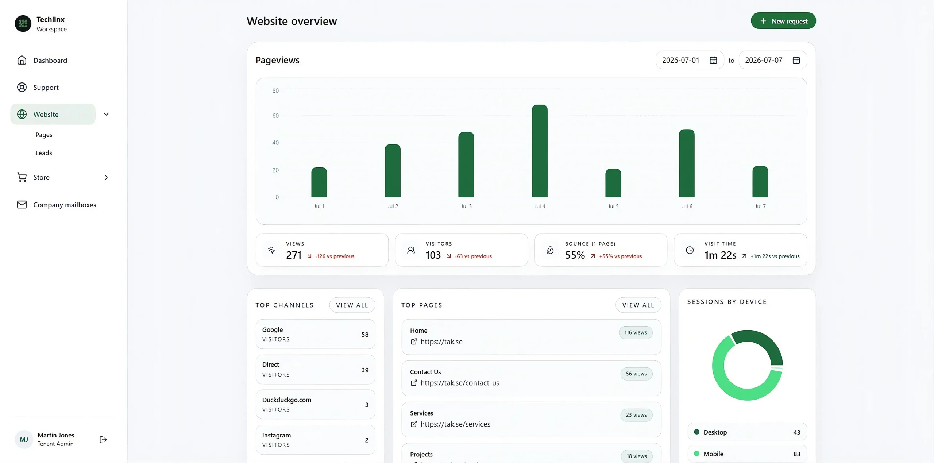Click the external link icon for contact-us URL
The image size is (934, 463).
pyautogui.click(x=414, y=383)
